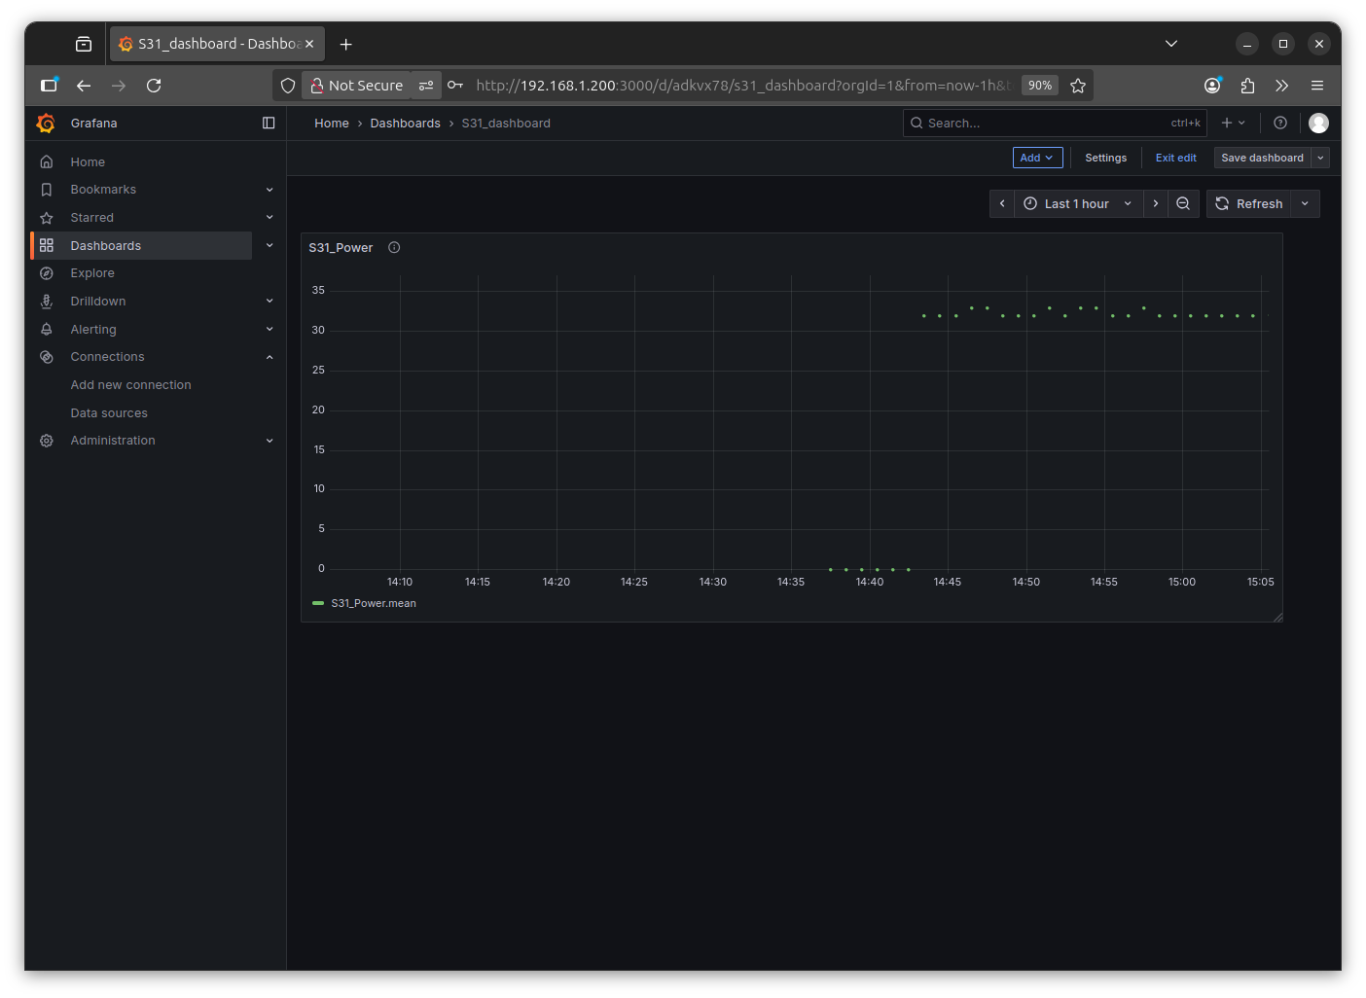Select Data sources in the sidebar
This screenshot has height=998, width=1366.
pyautogui.click(x=109, y=413)
